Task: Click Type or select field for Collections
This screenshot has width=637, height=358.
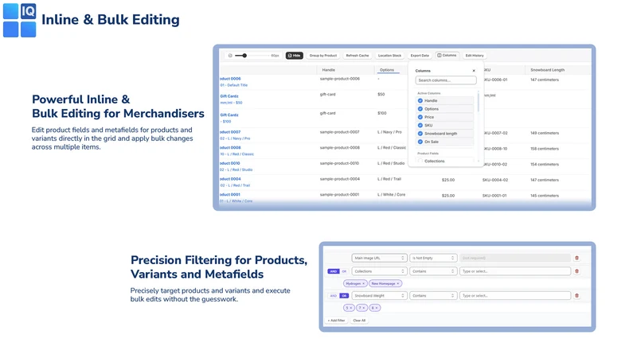Action: click(x=514, y=271)
